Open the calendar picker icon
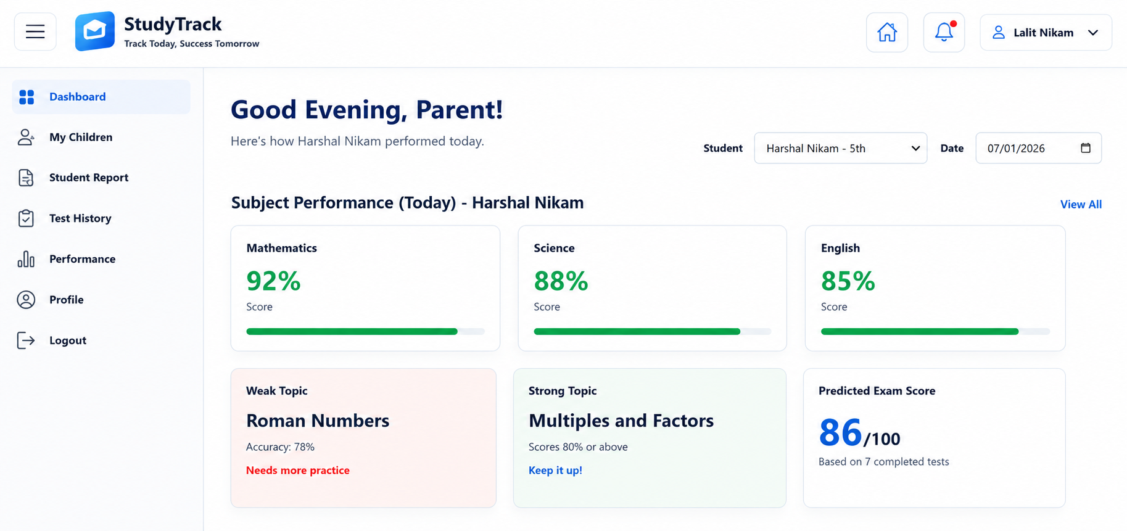Image resolution: width=1127 pixels, height=531 pixels. pyautogui.click(x=1086, y=148)
